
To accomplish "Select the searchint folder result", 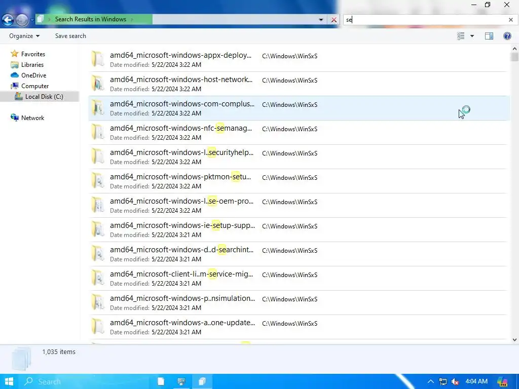I will point(298,254).
